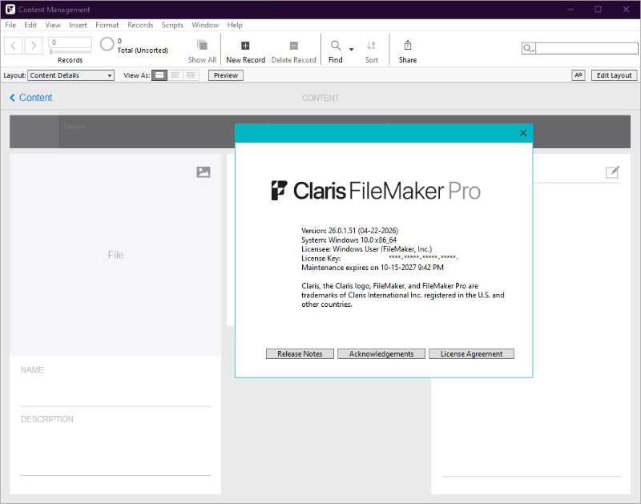
Task: Click the License Key text
Action: pyautogui.click(x=321, y=259)
